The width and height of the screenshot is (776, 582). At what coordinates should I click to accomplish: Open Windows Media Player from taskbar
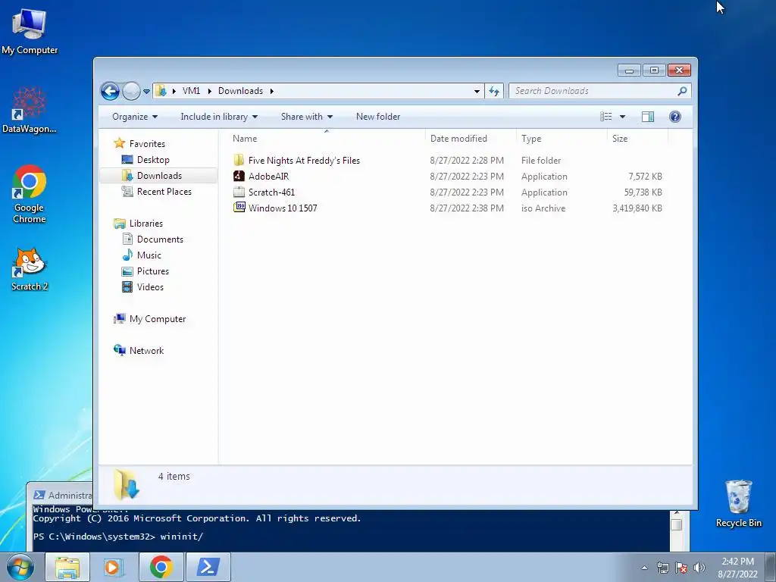114,567
